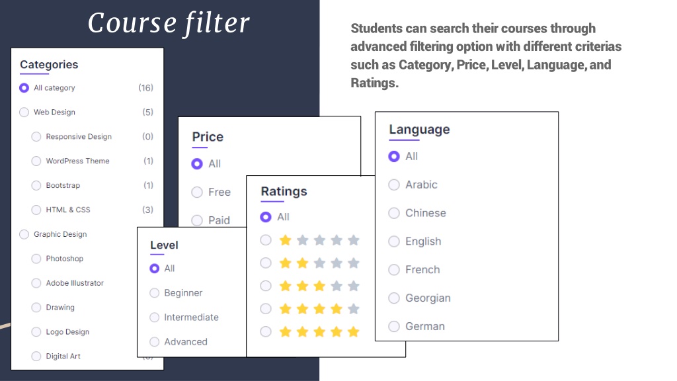Pick the HTML & CSS category
Image resolution: width=677 pixels, height=381 pixels.
(36, 210)
